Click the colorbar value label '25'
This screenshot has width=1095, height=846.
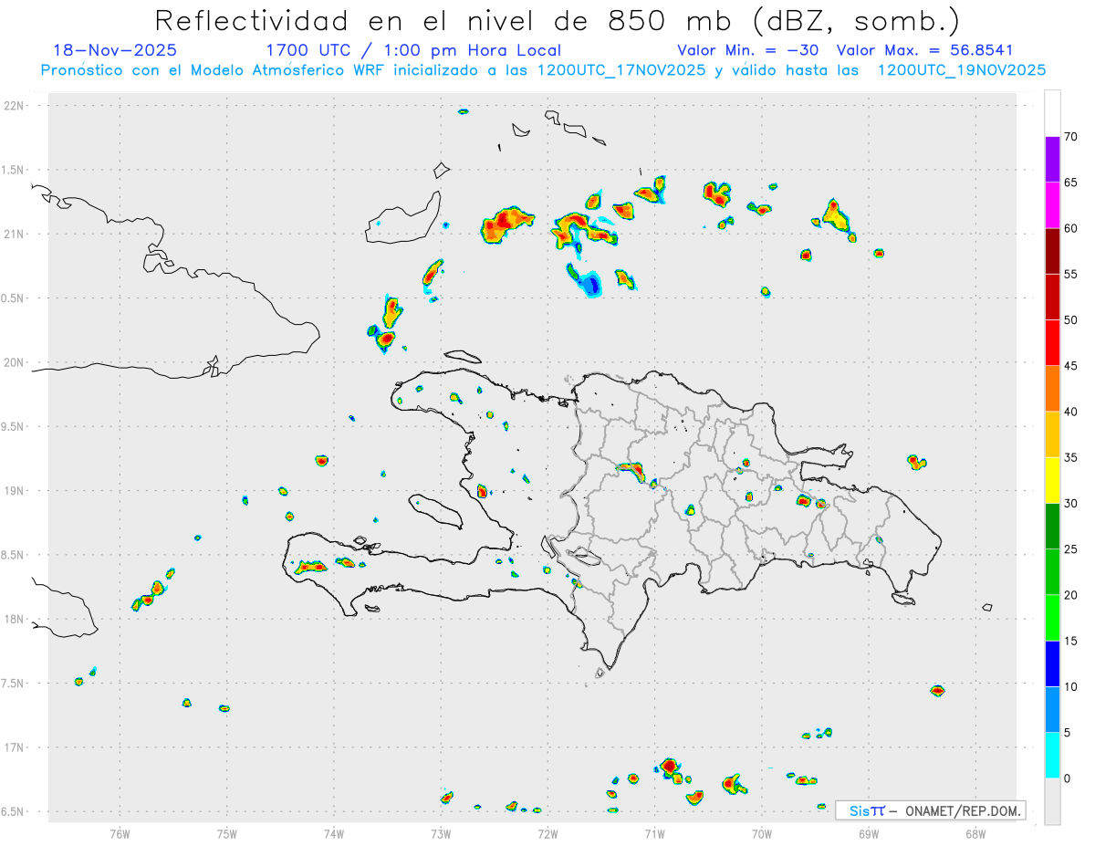[1070, 549]
